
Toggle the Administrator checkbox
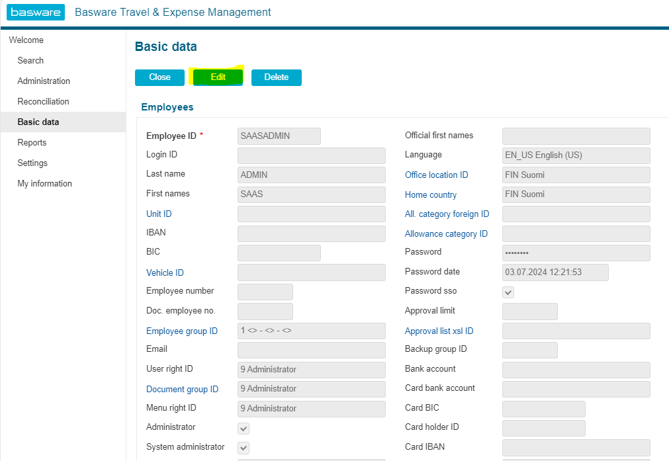point(244,428)
